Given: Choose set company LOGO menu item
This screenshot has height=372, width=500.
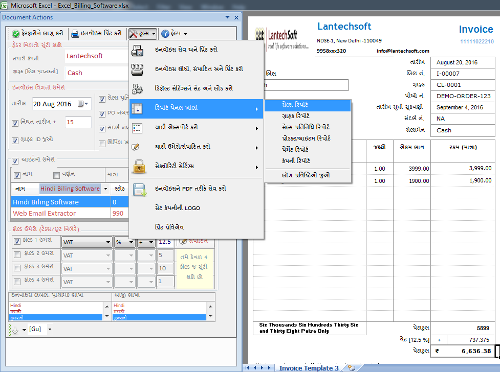Looking at the screenshot, I should pos(196,208).
